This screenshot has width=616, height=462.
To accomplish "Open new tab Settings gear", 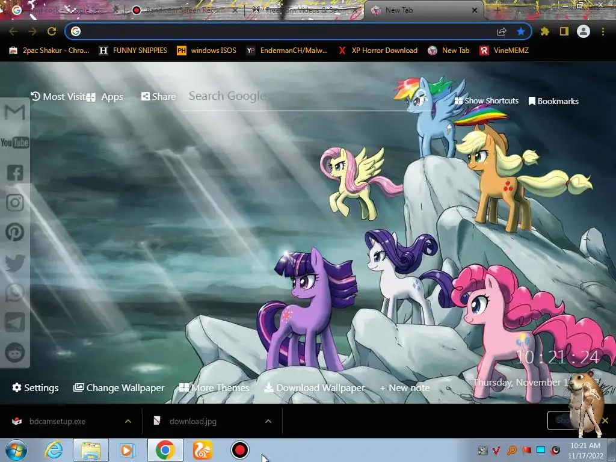I will (x=35, y=388).
